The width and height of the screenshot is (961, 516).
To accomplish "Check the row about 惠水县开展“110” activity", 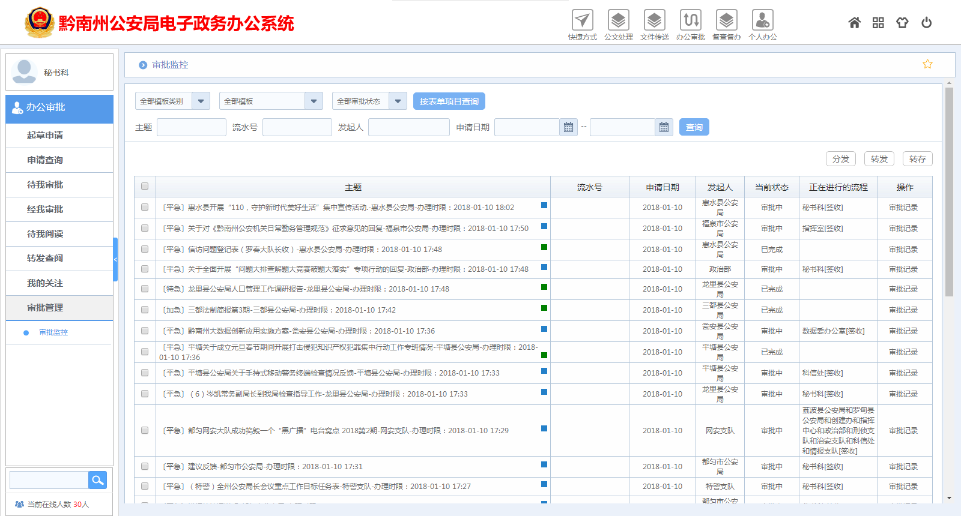I will (x=145, y=207).
